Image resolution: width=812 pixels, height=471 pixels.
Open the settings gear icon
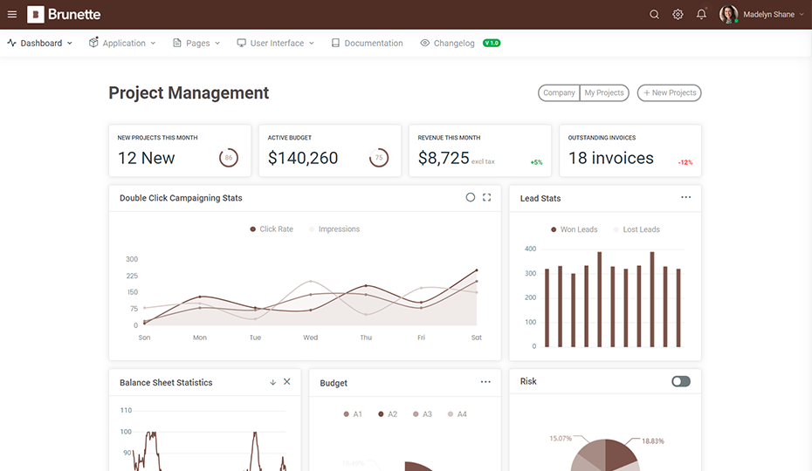point(678,15)
